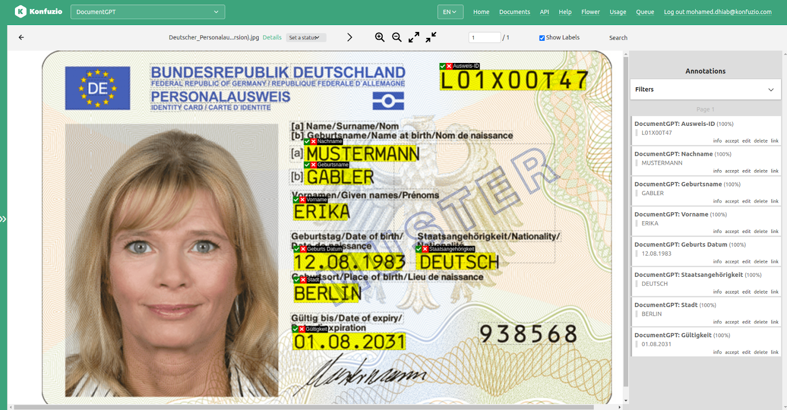Open Help in top navigation
This screenshot has width=787, height=410.
click(565, 12)
